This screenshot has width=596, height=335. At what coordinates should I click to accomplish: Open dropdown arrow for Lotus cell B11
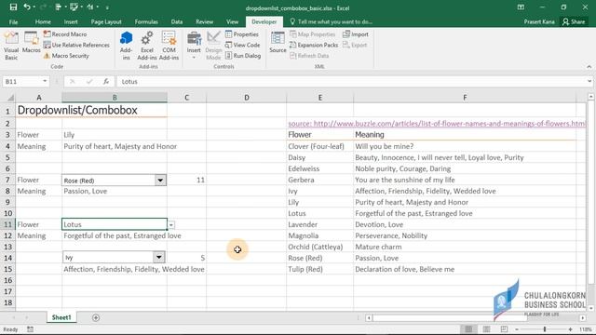coord(171,225)
